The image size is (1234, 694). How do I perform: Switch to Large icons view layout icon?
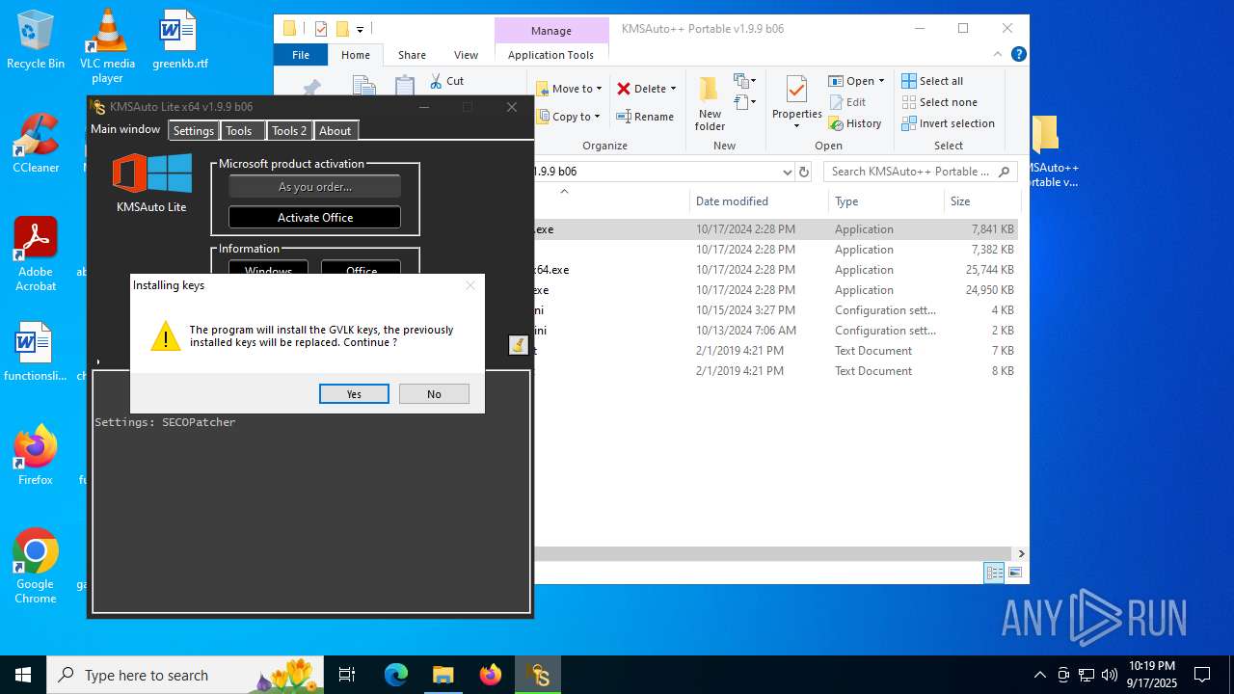[x=1014, y=574]
